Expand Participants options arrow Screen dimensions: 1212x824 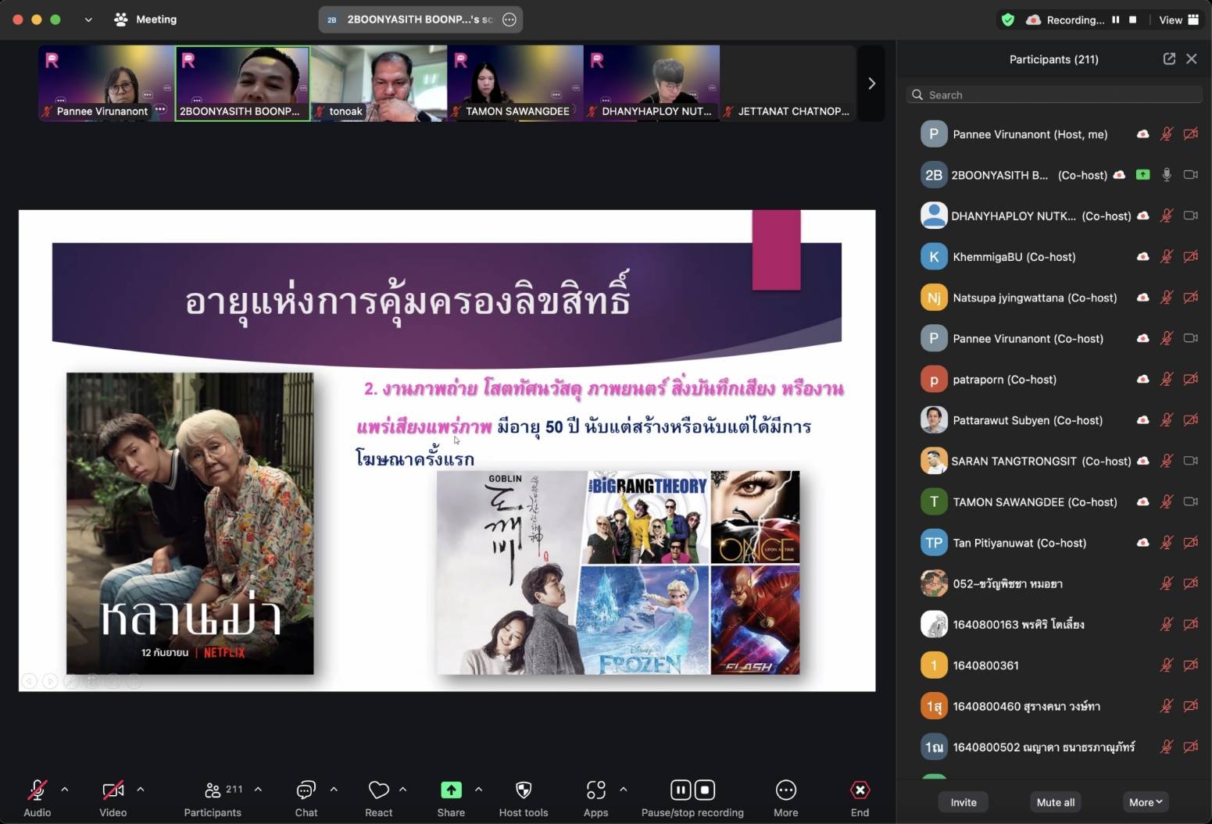258,790
